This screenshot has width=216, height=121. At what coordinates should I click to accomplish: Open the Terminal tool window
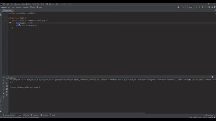(x=44, y=115)
